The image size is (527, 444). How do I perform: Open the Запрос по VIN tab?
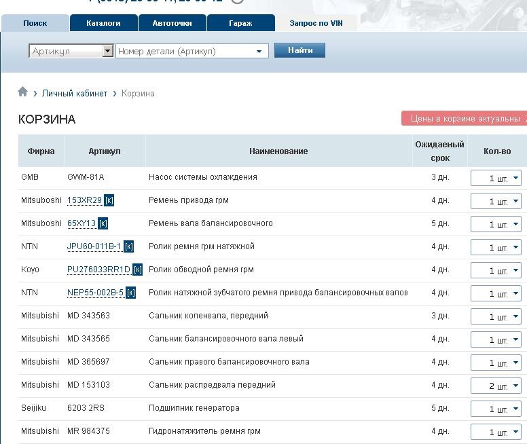click(316, 23)
